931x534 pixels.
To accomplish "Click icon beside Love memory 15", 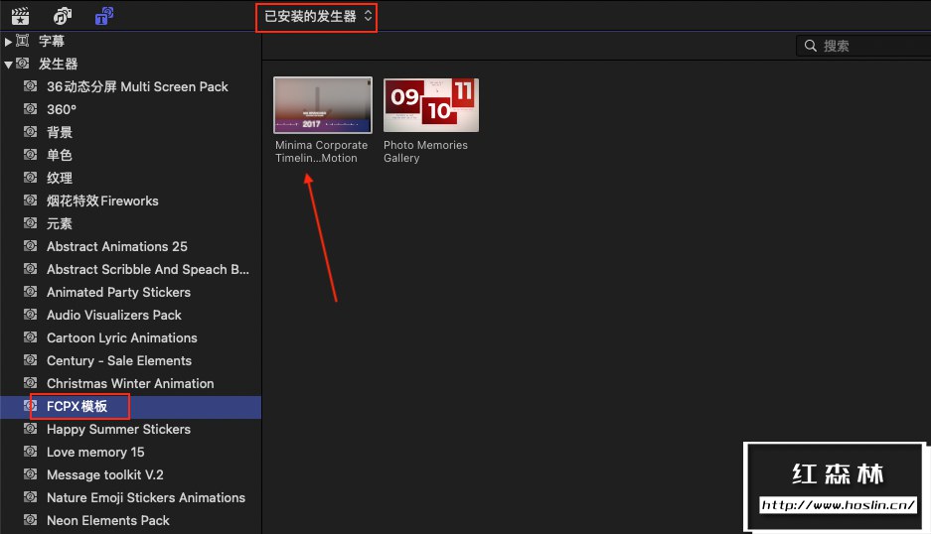I will 30,452.
